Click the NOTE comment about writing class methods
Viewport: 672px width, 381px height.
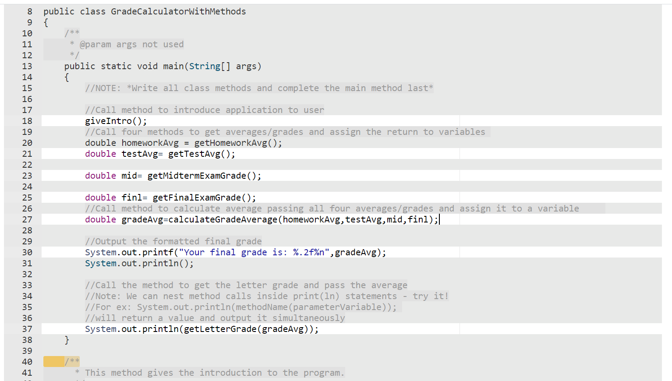coord(259,88)
